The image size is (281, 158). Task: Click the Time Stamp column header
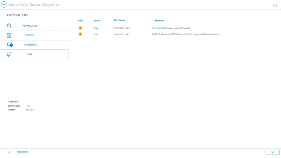click(119, 20)
